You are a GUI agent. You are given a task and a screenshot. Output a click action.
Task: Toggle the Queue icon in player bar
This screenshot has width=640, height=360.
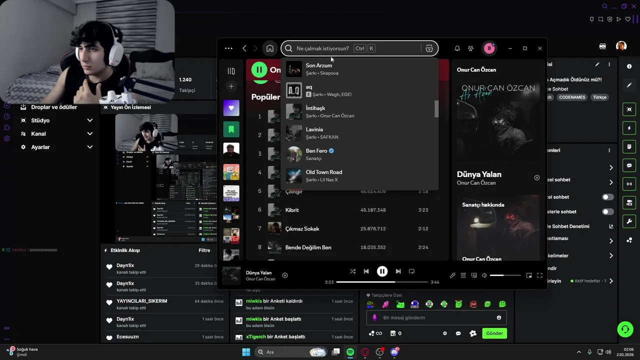(463, 275)
